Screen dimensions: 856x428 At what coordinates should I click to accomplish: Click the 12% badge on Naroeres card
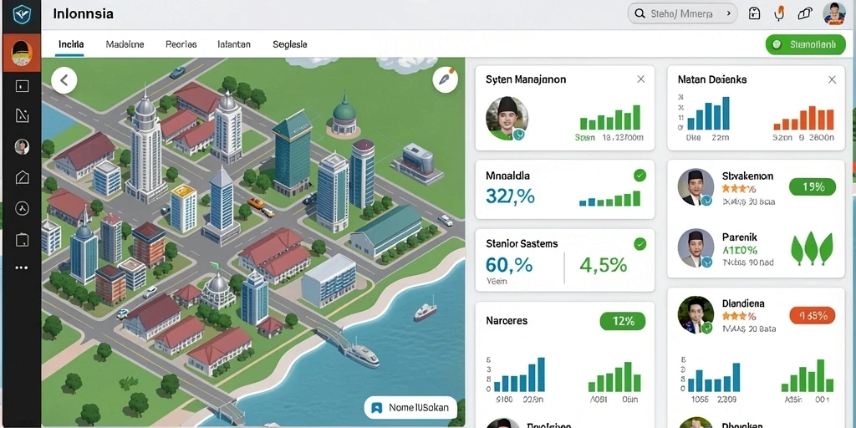(x=622, y=321)
